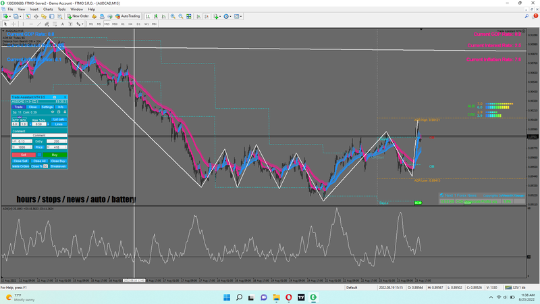Open the Insert menu
540x304 pixels.
(x=34, y=9)
